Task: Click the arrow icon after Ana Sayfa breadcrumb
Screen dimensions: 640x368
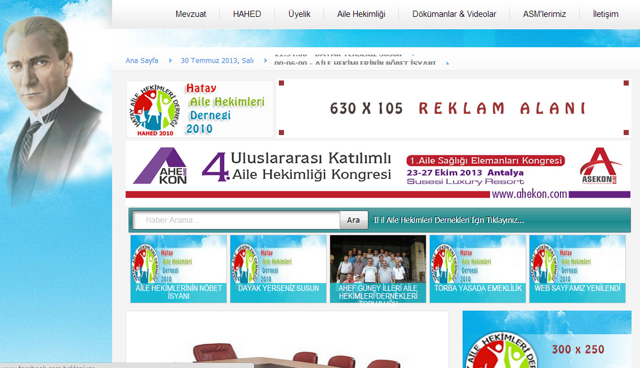Action: click(x=170, y=60)
